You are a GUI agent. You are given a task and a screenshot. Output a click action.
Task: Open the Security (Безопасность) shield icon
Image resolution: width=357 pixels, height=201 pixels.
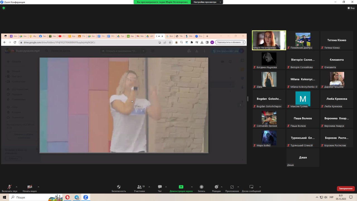click(119, 187)
